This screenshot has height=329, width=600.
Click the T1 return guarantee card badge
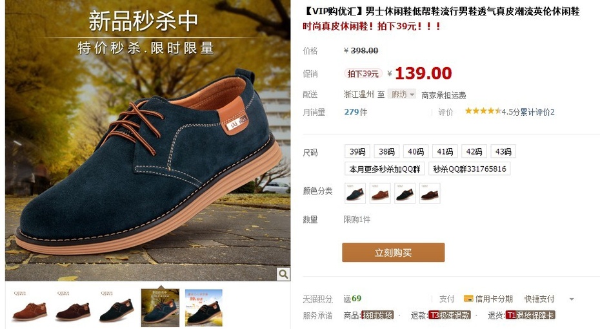pos(530,315)
